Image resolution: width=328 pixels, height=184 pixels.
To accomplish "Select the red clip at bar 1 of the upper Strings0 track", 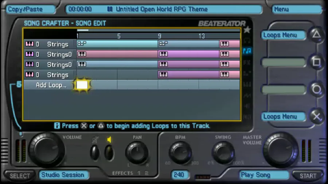I will (x=117, y=54).
